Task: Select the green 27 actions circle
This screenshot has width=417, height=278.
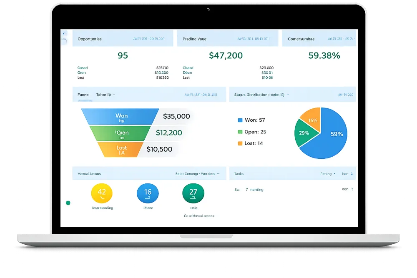Action: [193, 193]
